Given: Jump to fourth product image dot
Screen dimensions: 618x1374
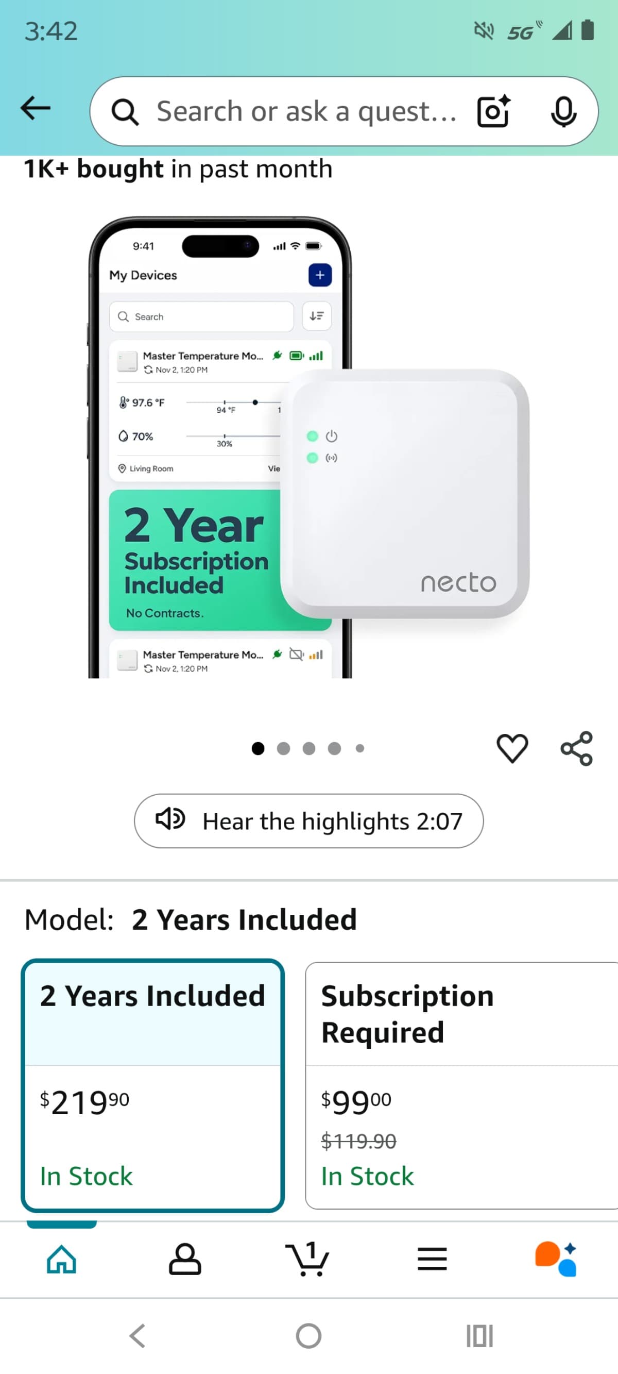Looking at the screenshot, I should pyautogui.click(x=334, y=748).
